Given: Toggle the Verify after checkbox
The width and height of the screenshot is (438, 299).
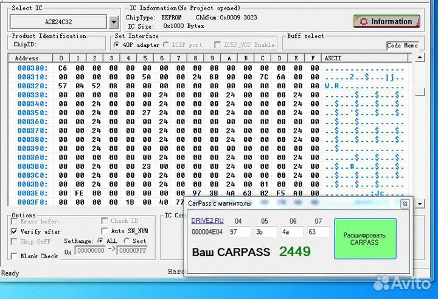Looking at the screenshot, I should coord(15,232).
